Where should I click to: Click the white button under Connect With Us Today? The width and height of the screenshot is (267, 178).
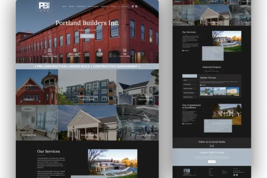(x=212, y=161)
